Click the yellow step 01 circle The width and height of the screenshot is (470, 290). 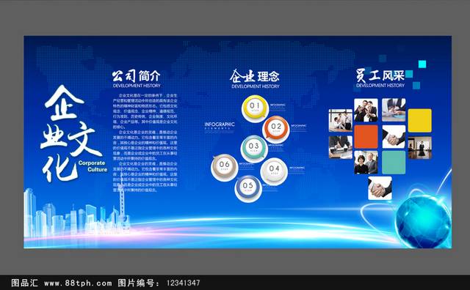coord(255,108)
